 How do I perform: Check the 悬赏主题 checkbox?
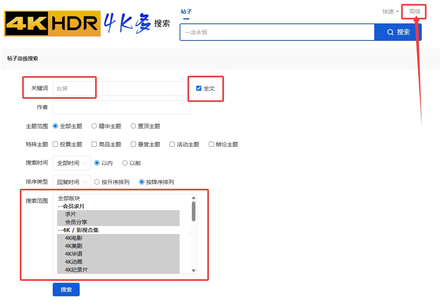point(134,144)
